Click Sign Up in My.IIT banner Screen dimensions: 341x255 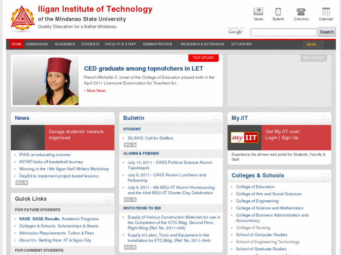(x=290, y=138)
